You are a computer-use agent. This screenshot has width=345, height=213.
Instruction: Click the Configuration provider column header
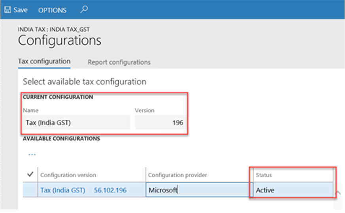[177, 175]
